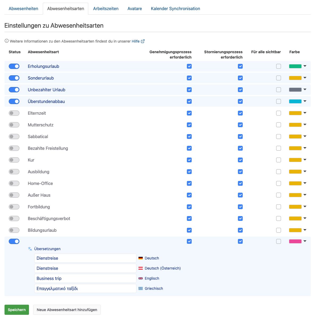315x318 pixels.
Task: Select the Abwesenheitsarten tab
Action: [66, 9]
